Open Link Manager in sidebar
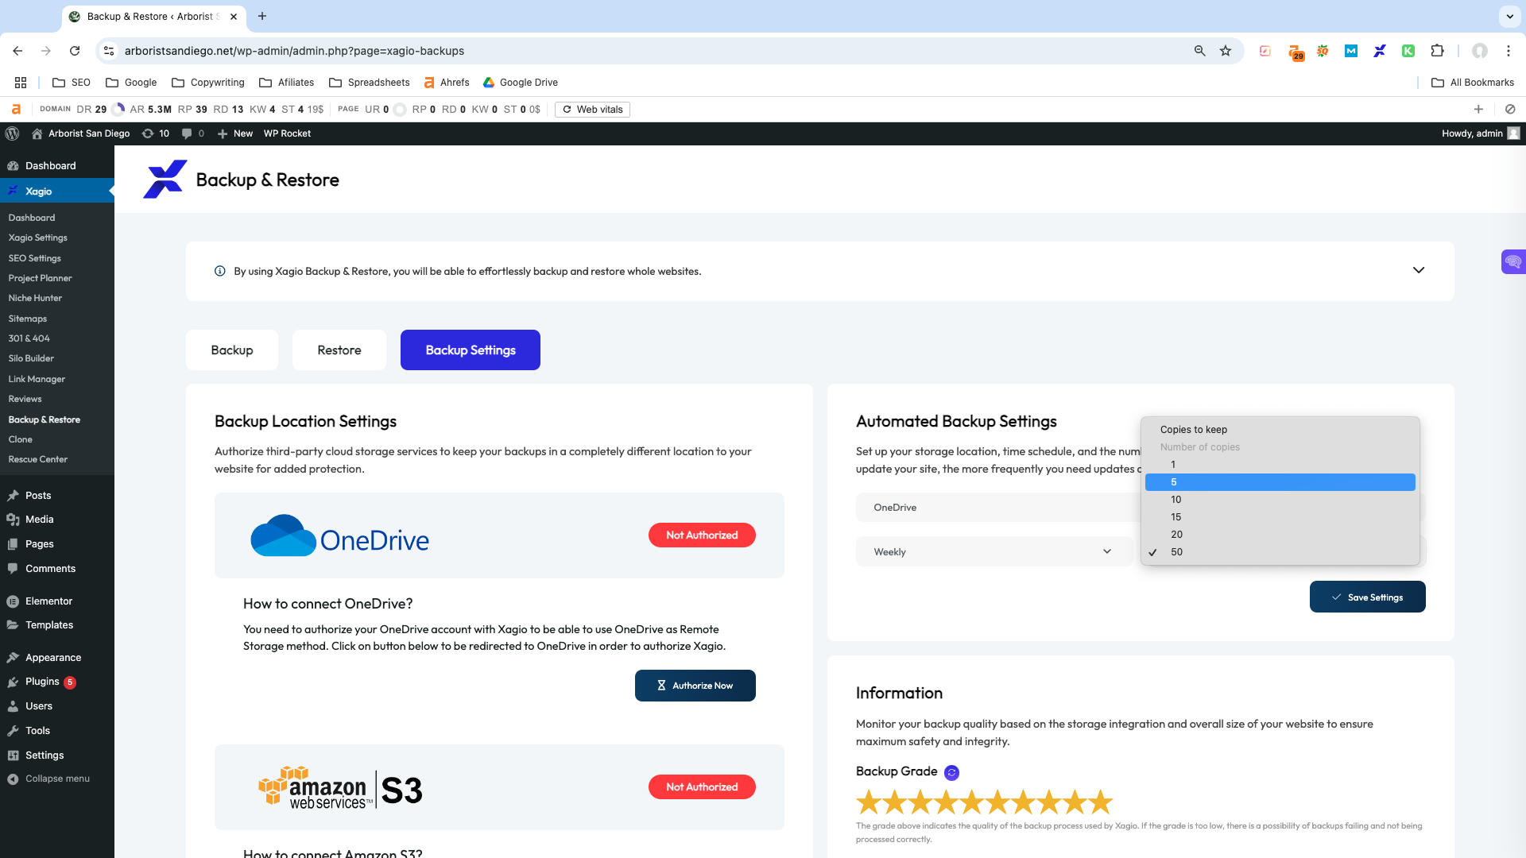1526x858 pixels. point(37,379)
